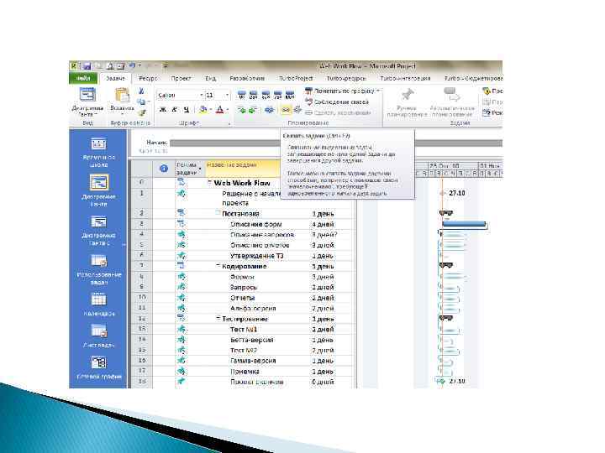The image size is (605, 453).
Task: Collapse the Постановка summary task
Action: tap(218, 212)
